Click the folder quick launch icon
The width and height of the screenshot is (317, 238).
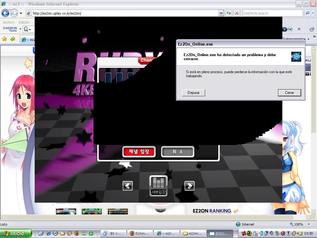coord(63,233)
